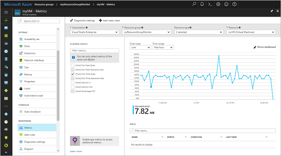
Task: Click the info icon beside same unit message
Action: (73, 57)
